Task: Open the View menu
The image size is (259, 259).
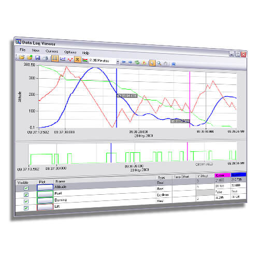Action: tap(36, 50)
